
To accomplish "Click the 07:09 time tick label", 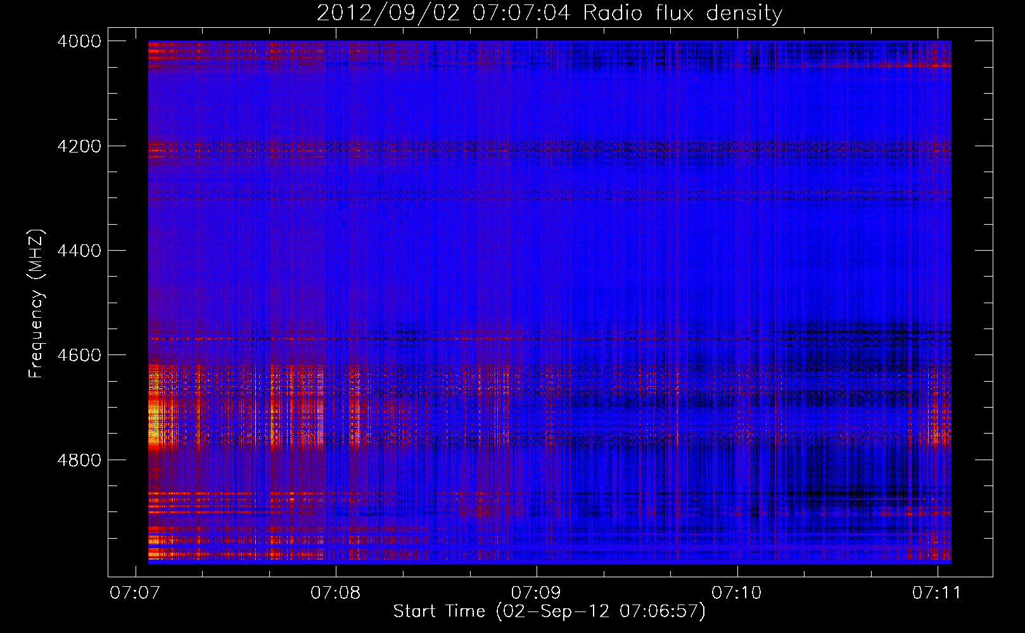I will coord(536,593).
